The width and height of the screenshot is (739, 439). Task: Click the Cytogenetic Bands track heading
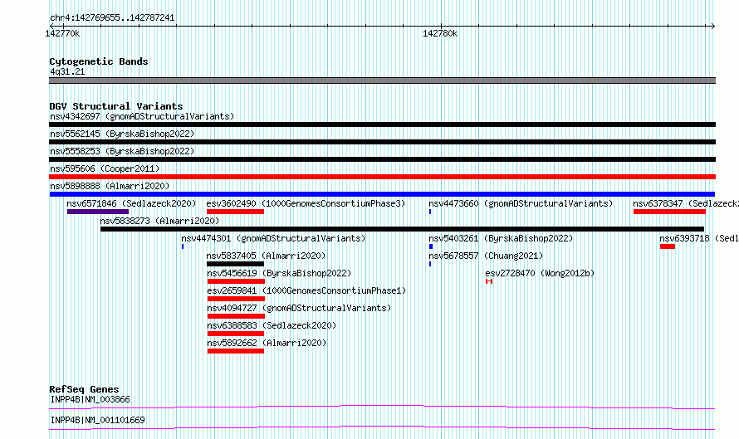click(x=99, y=61)
